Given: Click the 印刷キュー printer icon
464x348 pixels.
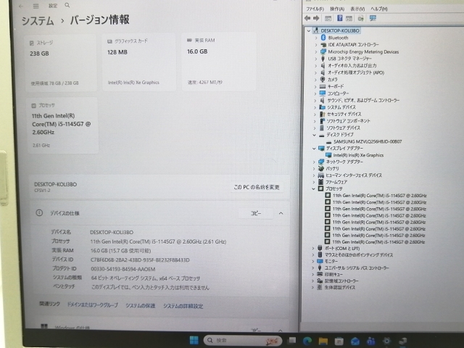Looking at the screenshot, I should 320,274.
